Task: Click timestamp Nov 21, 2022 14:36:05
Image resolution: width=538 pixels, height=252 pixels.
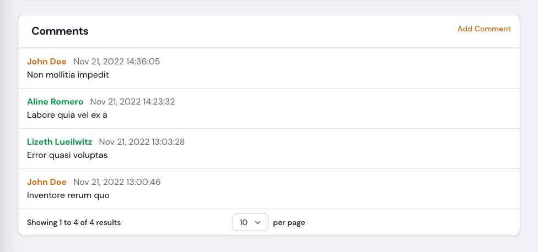Action: (x=117, y=62)
